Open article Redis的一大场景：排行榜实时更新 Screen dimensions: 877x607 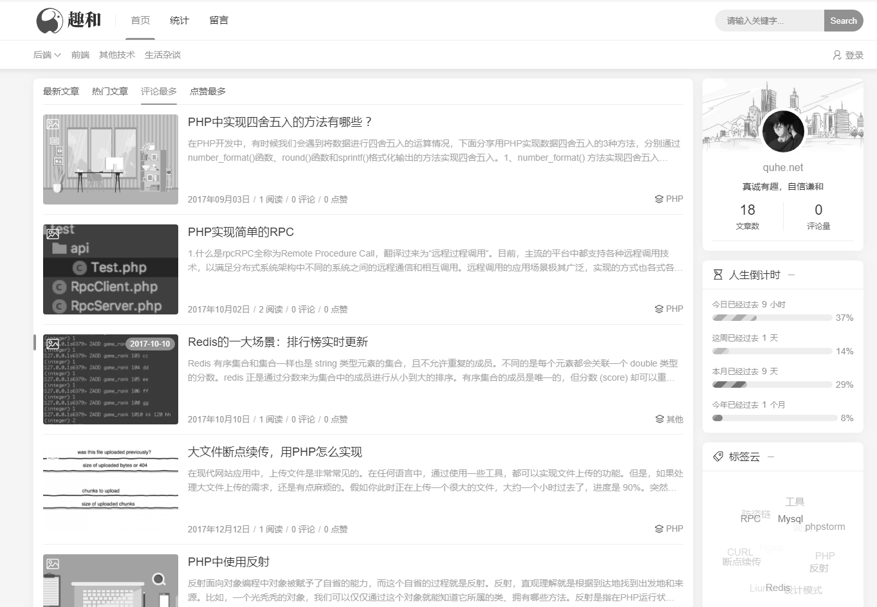278,342
